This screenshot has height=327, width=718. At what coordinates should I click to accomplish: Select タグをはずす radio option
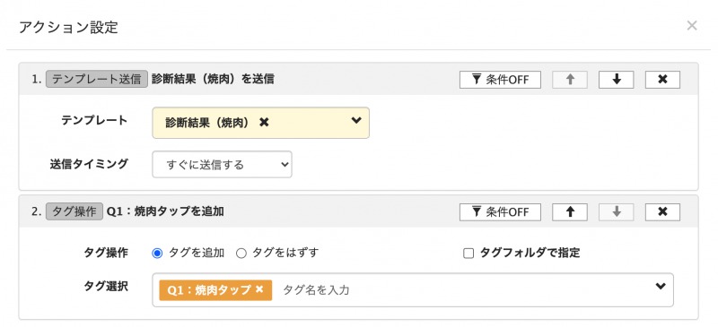[241, 254]
